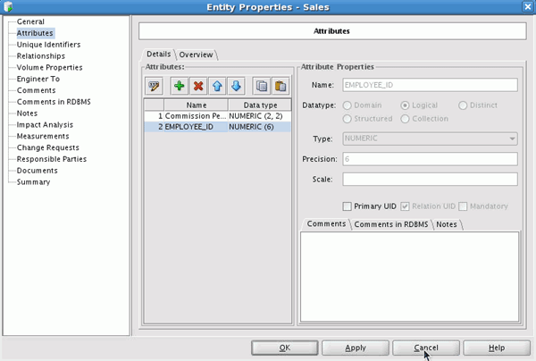Image resolution: width=536 pixels, height=361 pixels.
Task: Click the Help button
Action: 497,348
